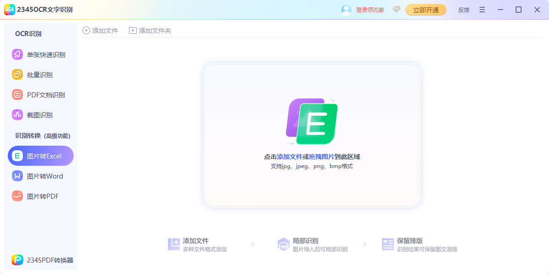
Task: Open the hamburger menu next to 反馈
Action: (482, 9)
